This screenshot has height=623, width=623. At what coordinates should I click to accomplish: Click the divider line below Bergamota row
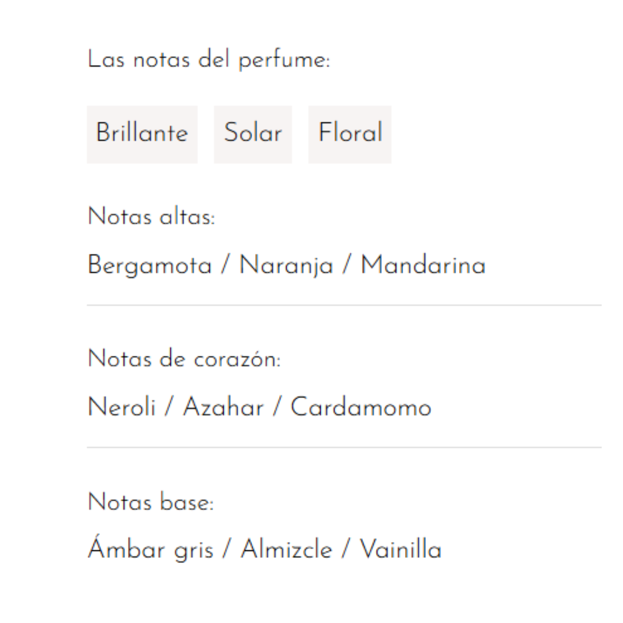click(344, 305)
